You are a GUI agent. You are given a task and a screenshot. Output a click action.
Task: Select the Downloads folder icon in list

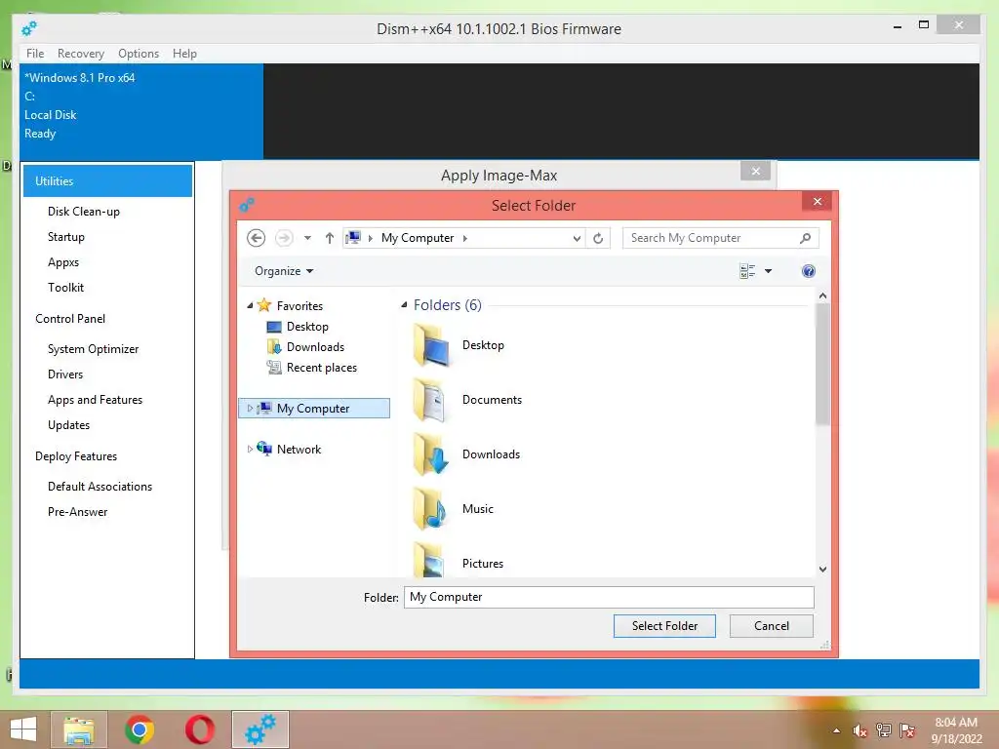pos(431,454)
